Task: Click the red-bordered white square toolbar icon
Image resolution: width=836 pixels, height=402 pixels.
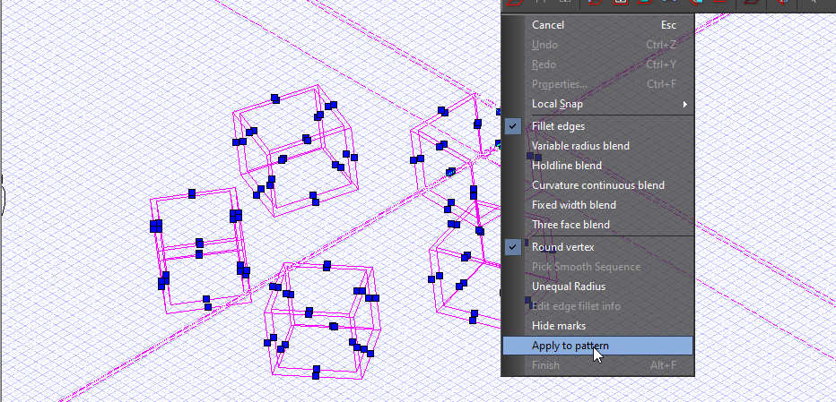Action: [x=620, y=2]
